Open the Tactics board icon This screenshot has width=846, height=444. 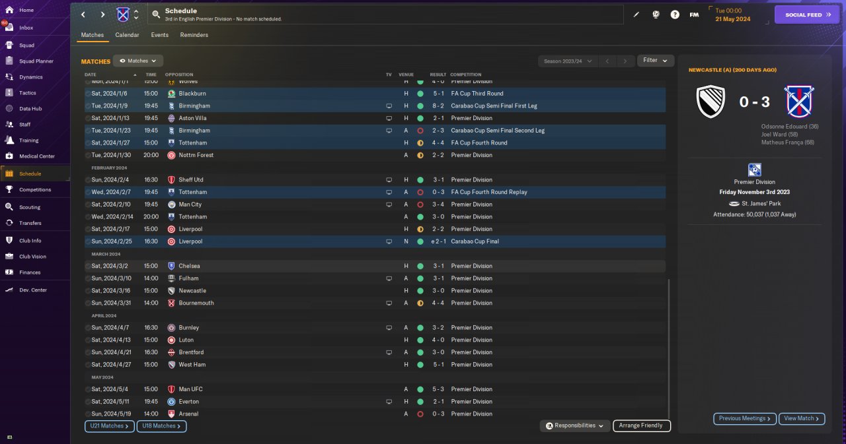(x=9, y=93)
